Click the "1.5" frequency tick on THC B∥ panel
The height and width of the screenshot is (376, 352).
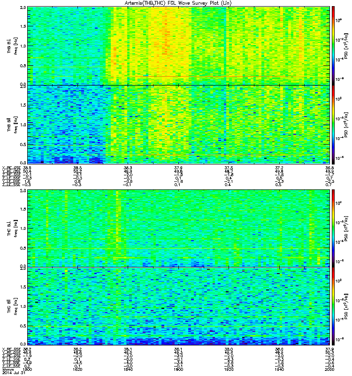point(23,287)
